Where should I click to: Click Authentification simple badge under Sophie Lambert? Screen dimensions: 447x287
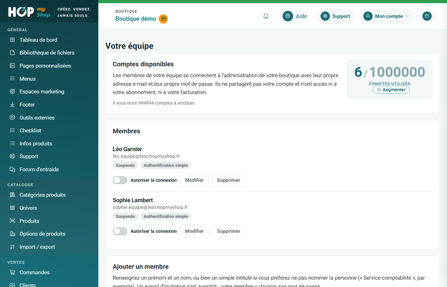pyautogui.click(x=166, y=216)
